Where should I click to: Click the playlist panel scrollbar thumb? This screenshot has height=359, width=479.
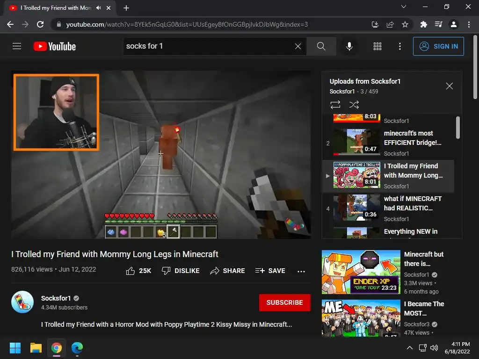coord(457,127)
